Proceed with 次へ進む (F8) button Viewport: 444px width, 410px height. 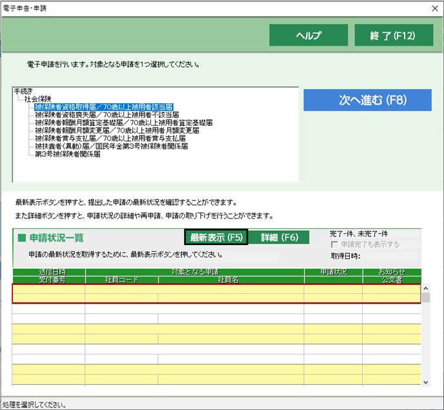point(368,100)
